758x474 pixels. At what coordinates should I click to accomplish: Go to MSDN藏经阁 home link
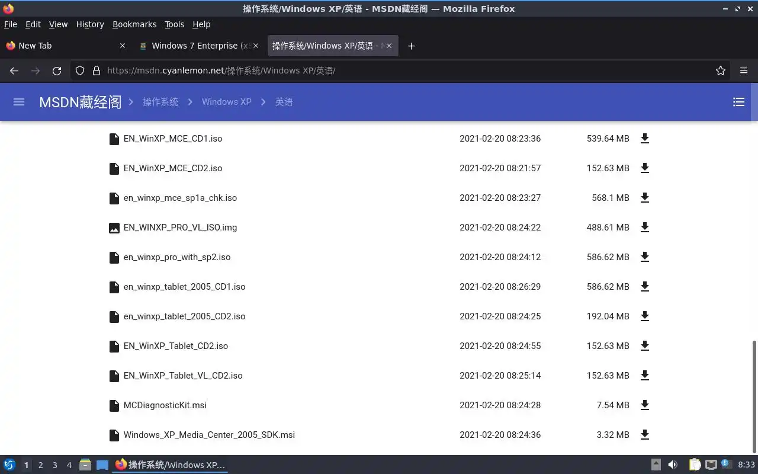pos(81,102)
